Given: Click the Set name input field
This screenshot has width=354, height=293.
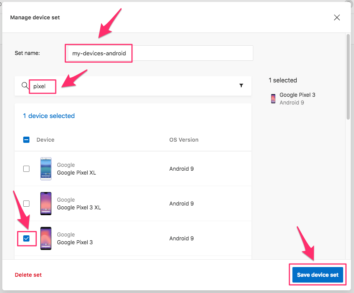Looking at the screenshot, I should pyautogui.click(x=160, y=53).
